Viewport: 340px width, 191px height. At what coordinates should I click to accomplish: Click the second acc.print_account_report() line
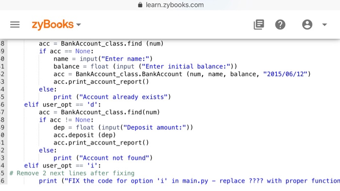pyautogui.click(x=101, y=143)
